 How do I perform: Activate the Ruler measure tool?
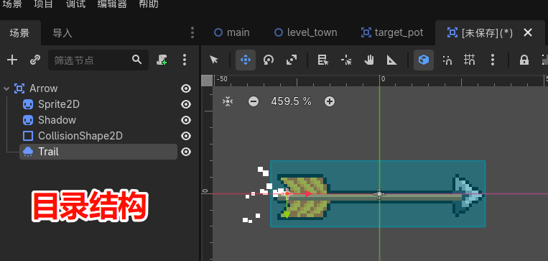tap(391, 60)
